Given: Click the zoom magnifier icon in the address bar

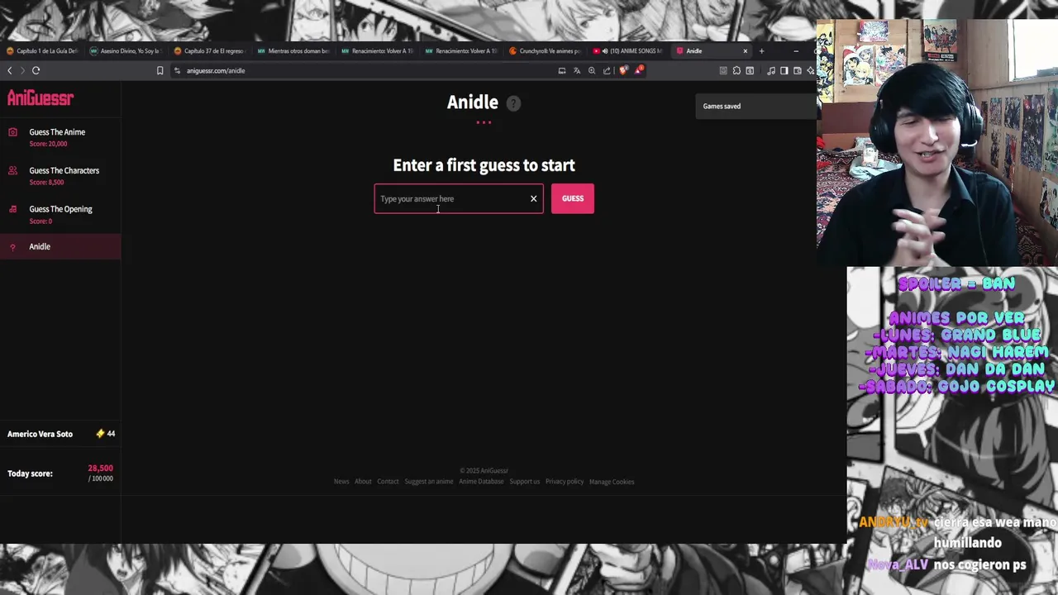Looking at the screenshot, I should pos(592,70).
